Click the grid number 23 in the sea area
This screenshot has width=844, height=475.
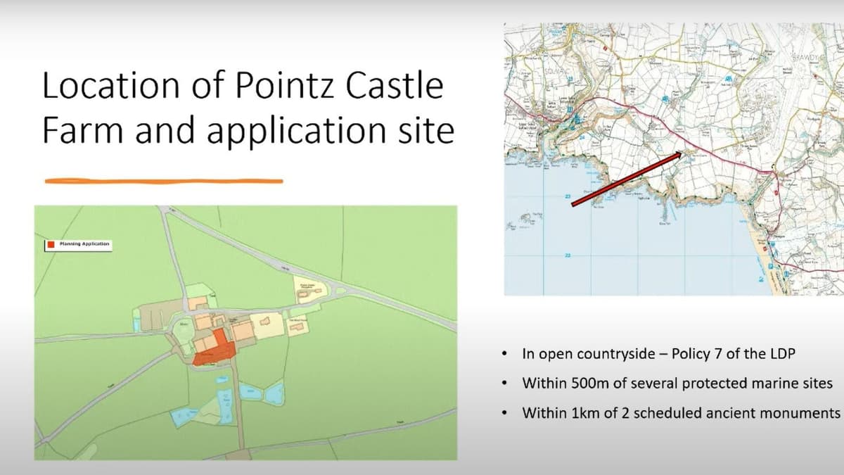pos(568,194)
